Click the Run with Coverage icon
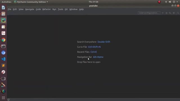This screenshot has width=180, height=101. point(170,13)
